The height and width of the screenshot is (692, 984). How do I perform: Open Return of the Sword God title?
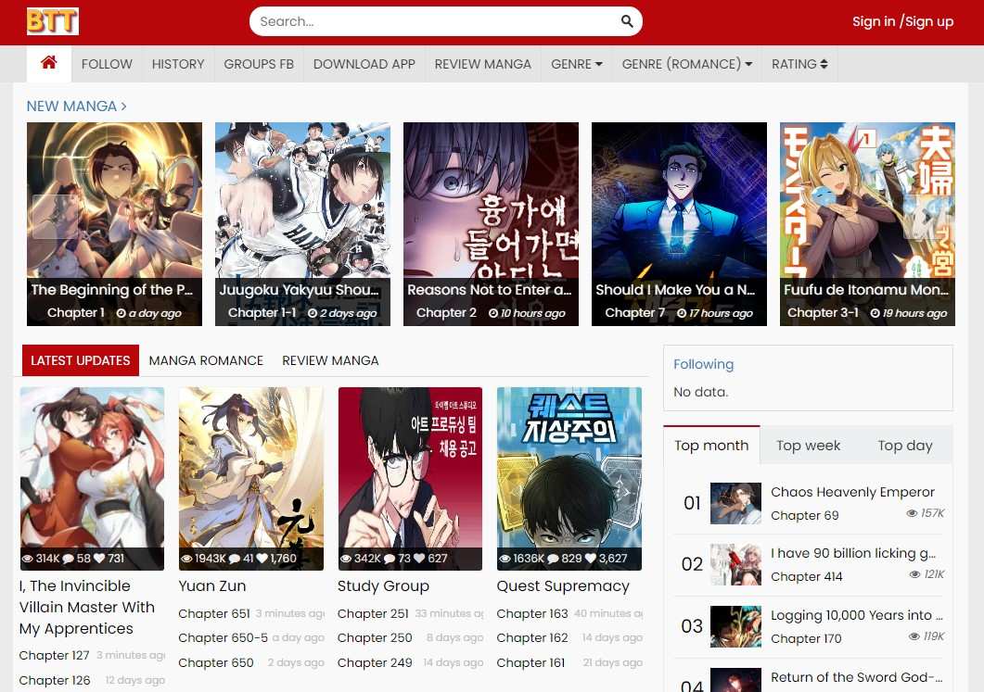click(x=857, y=677)
